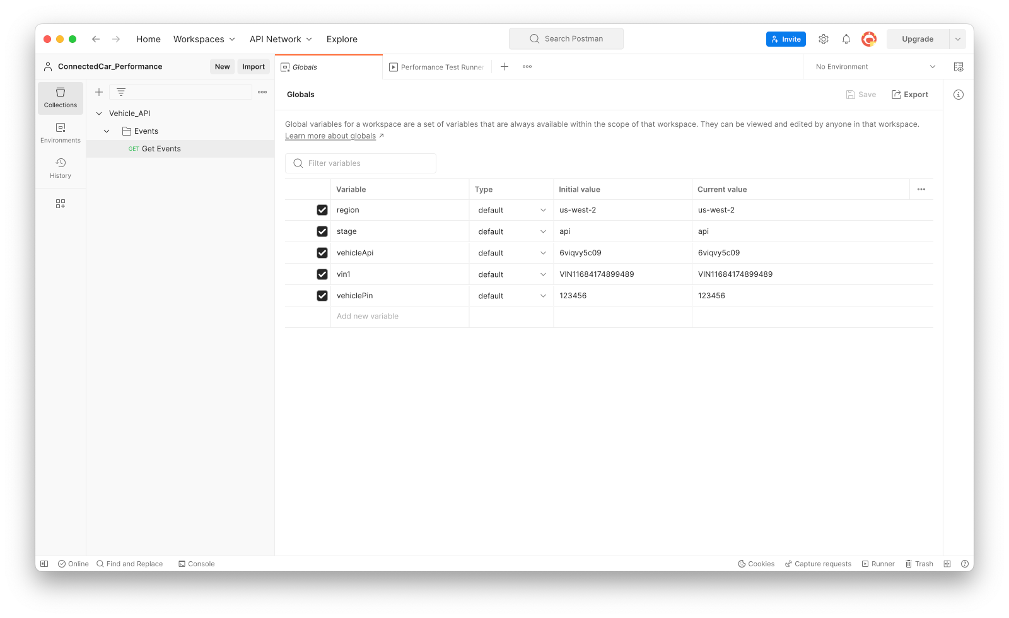Viewport: 1009px width, 618px height.
Task: Open a new tab with plus icon
Action: click(504, 67)
